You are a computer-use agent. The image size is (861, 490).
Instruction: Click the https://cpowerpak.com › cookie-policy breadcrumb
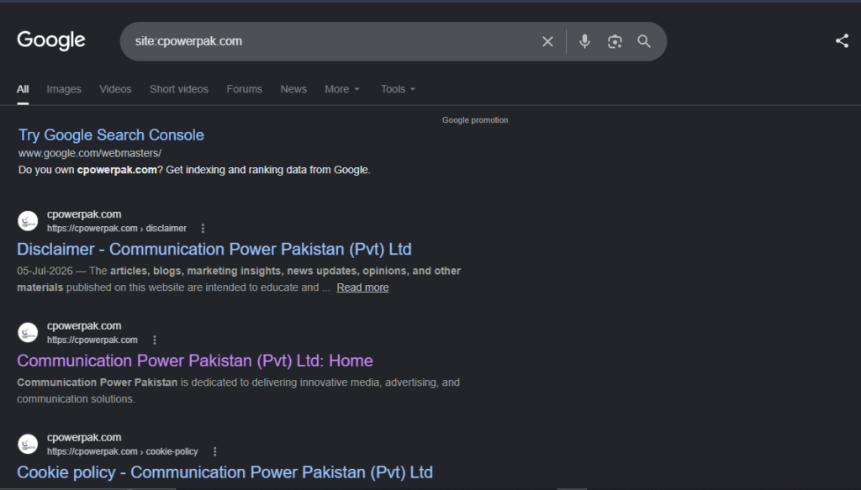[122, 451]
